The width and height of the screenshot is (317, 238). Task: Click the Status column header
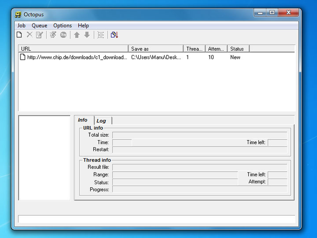(238, 49)
